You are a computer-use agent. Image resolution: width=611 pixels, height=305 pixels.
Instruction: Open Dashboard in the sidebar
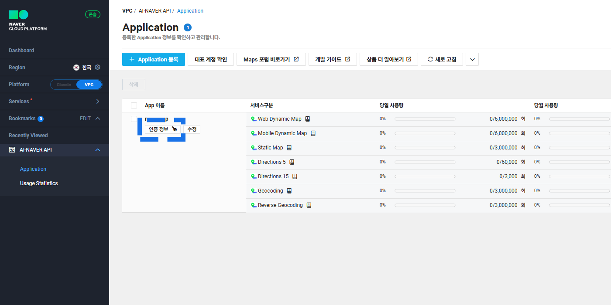[21, 51]
